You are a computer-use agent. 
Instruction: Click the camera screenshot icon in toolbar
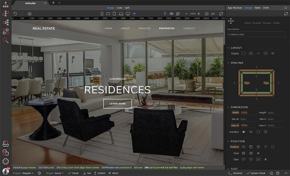click(29, 14)
